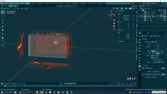The image size is (167, 94).
Task: Click Blender logo menu icon
Action: coord(2,3)
